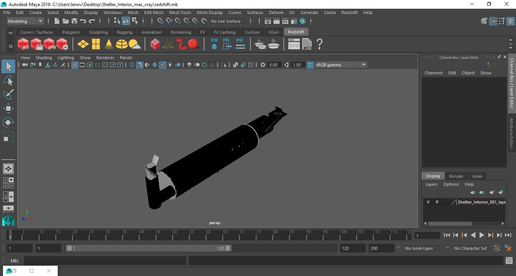Click play backwards button
Image resolution: width=516 pixels, height=276 pixels.
click(473, 235)
